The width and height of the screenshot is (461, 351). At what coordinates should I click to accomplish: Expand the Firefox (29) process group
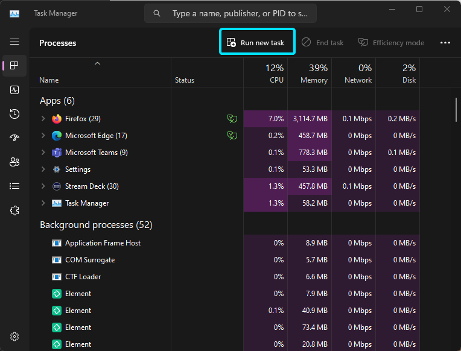(x=43, y=118)
